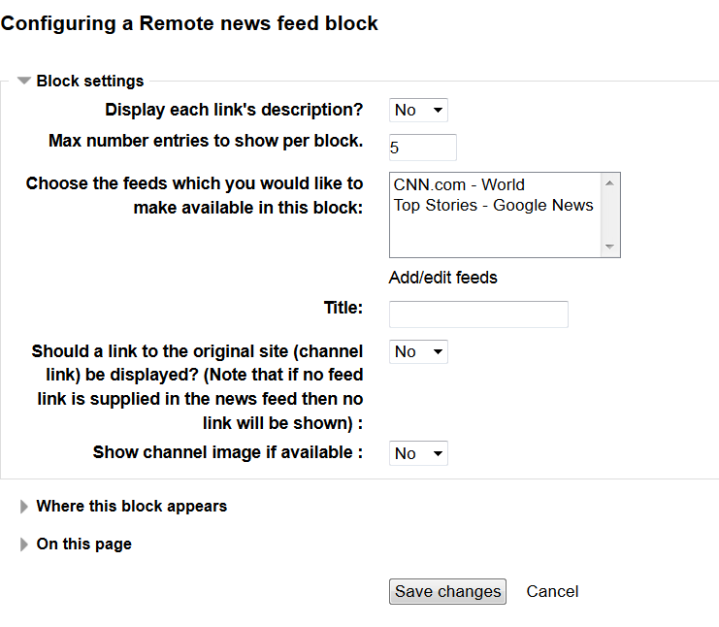719x627 pixels.
Task: Focus the Title text field
Action: pyautogui.click(x=478, y=314)
